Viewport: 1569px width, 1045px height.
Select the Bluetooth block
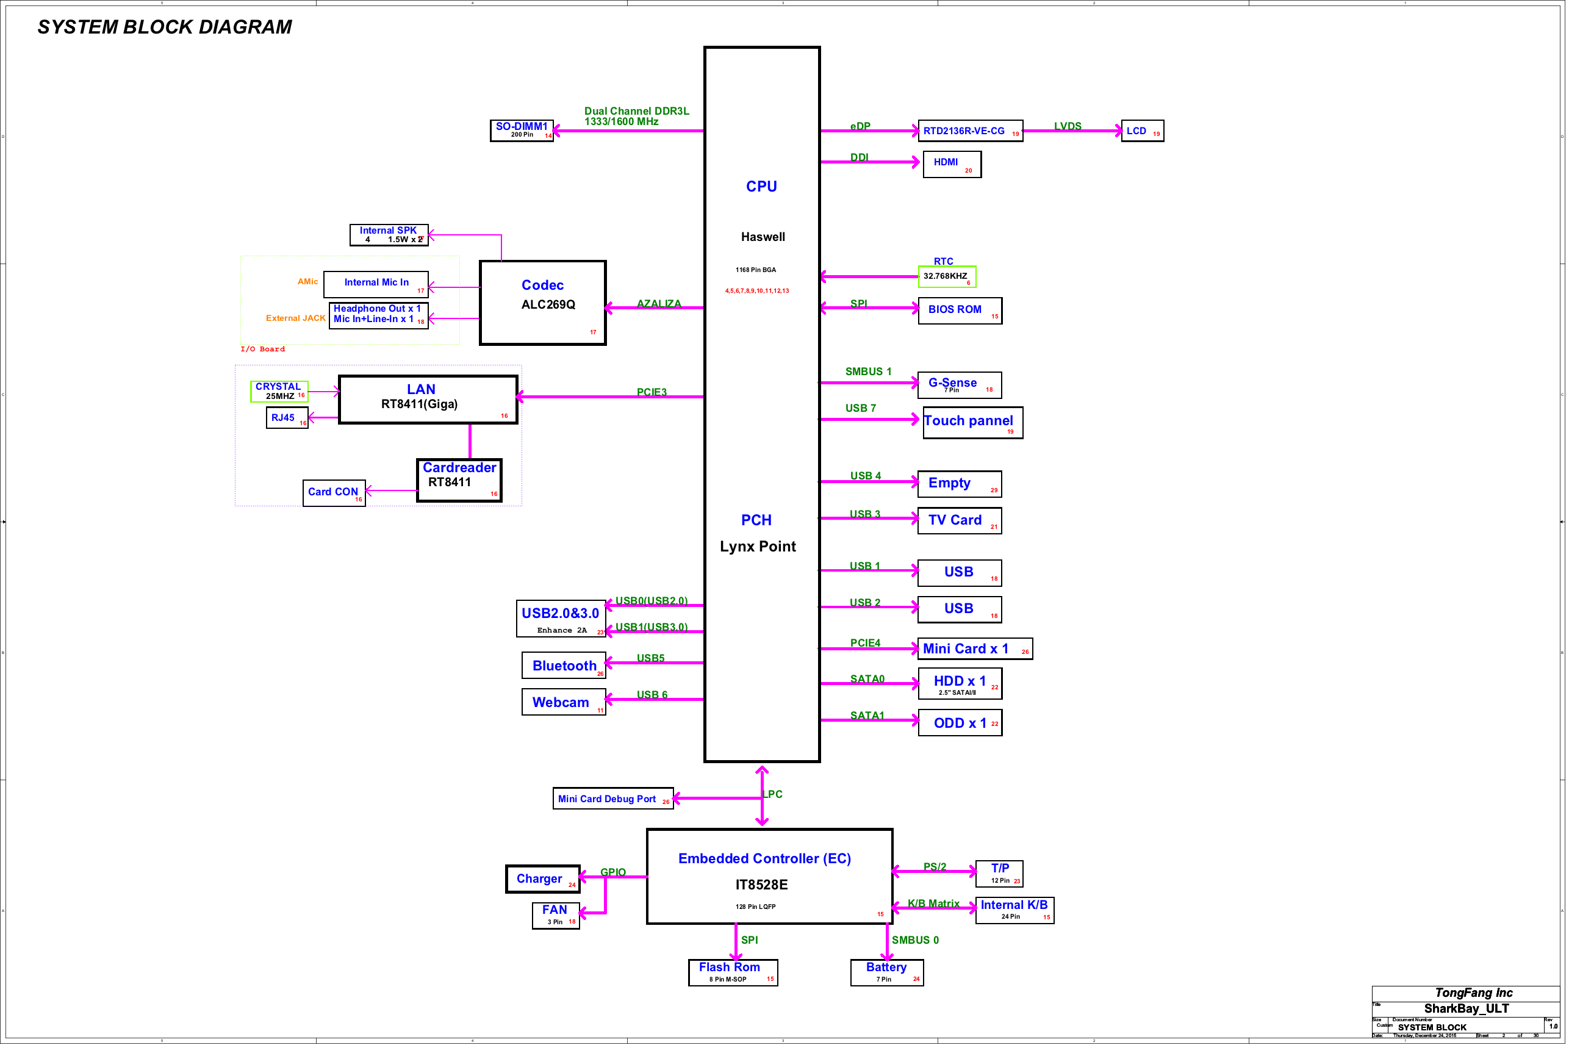[564, 665]
